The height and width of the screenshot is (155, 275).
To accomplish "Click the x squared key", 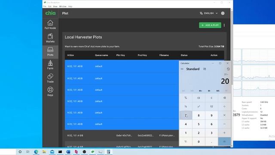I will 199,106.
